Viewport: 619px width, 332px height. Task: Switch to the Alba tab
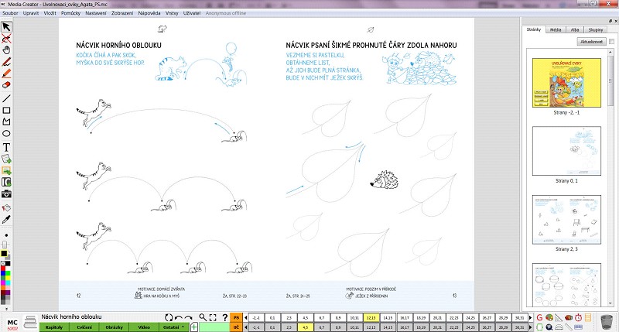pos(575,30)
